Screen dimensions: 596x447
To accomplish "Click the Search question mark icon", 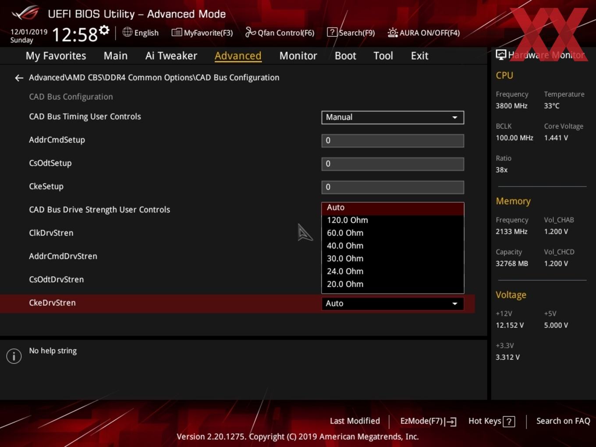I will (x=332, y=32).
